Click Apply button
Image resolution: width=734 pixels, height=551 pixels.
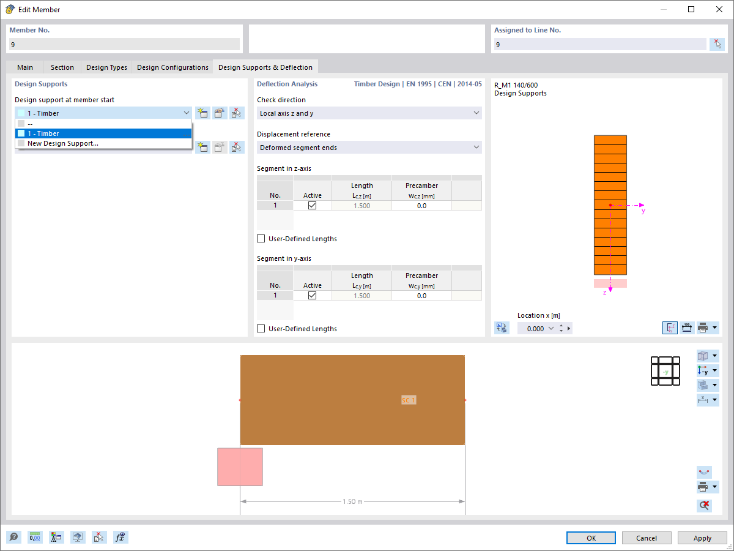[702, 538]
